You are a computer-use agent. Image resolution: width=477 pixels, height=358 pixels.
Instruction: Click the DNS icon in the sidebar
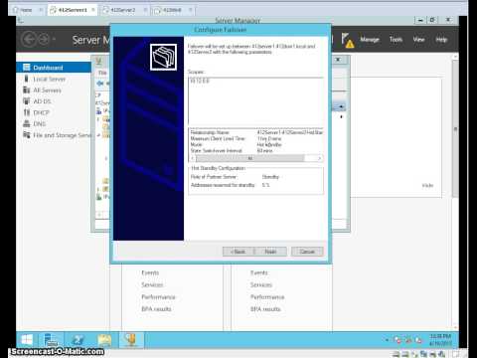click(x=27, y=123)
